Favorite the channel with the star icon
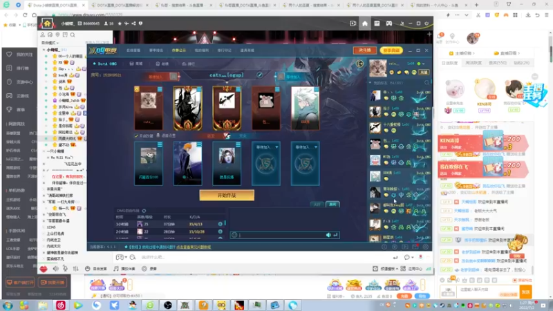The image size is (553, 311). pyautogui.click(x=120, y=23)
